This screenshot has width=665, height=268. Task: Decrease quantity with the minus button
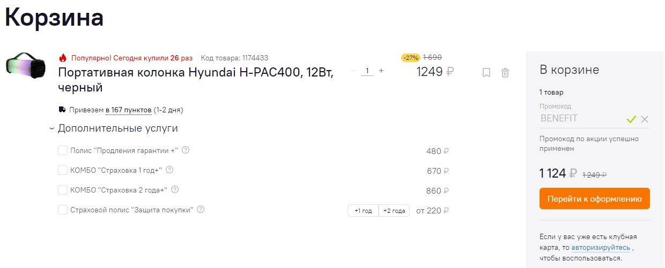click(353, 71)
